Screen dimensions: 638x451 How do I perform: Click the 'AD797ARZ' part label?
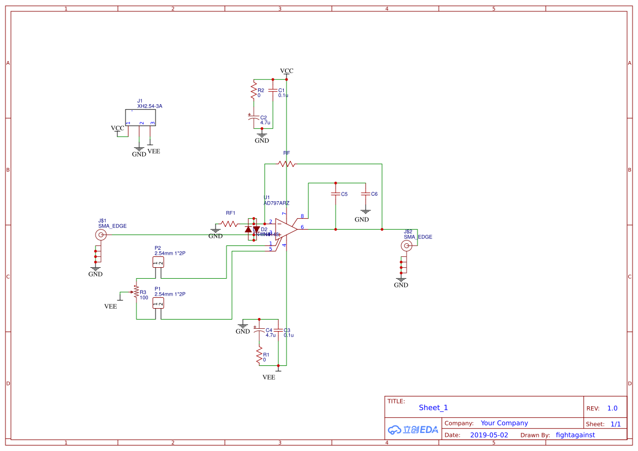coord(276,203)
